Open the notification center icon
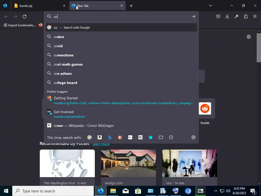 coord(253,191)
